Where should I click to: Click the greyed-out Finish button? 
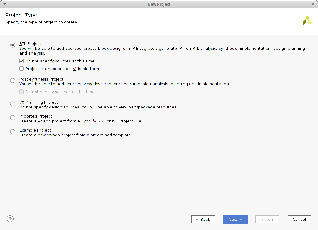[267, 219]
